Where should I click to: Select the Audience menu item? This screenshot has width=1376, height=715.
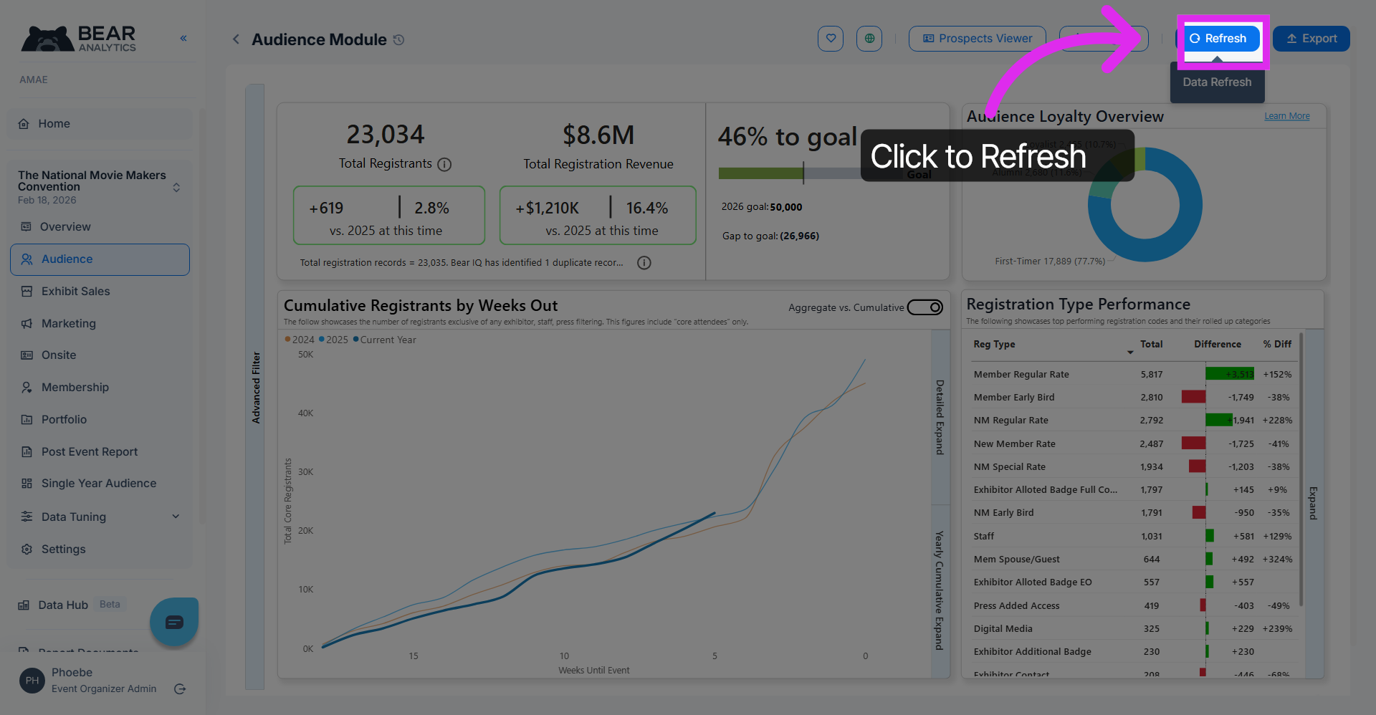coord(100,259)
